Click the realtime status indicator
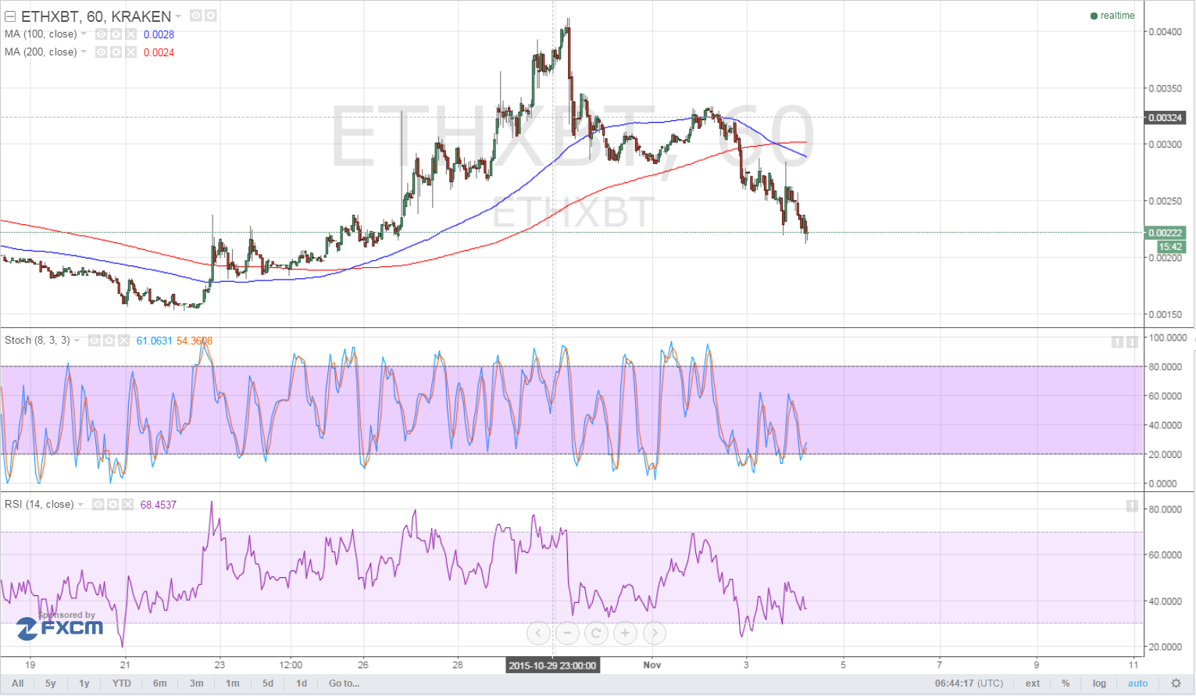Viewport: 1196px width, 696px height. (1112, 16)
